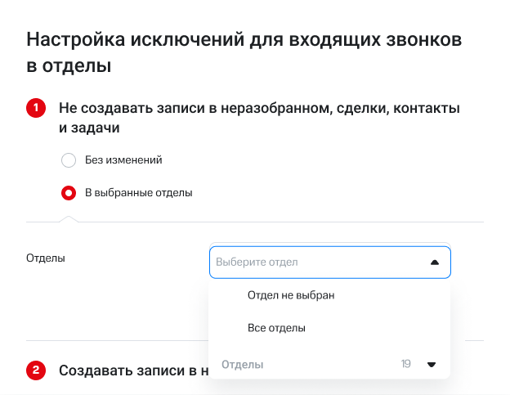Select the Без изменений radio button

point(69,160)
